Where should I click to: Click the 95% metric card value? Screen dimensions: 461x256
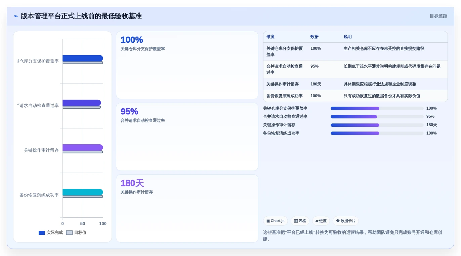pos(129,112)
